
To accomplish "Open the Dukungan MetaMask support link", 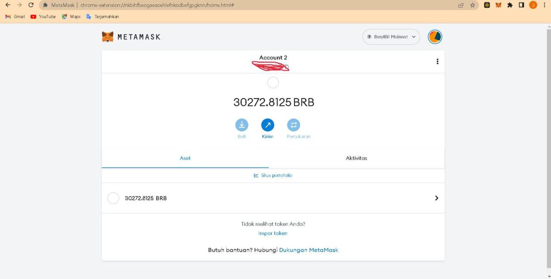I will point(309,250).
